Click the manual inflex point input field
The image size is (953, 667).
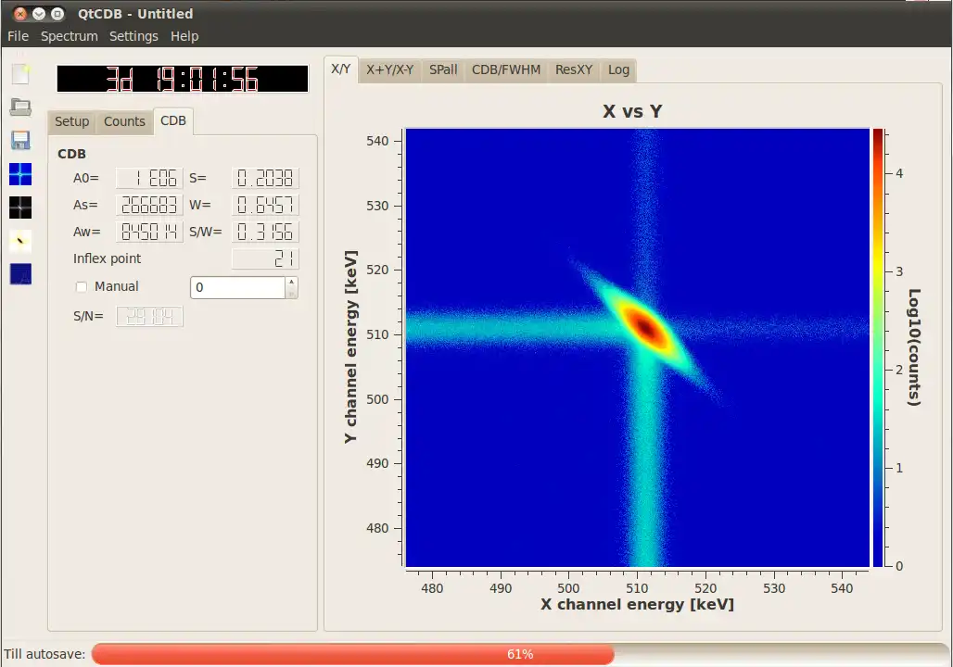(x=237, y=287)
